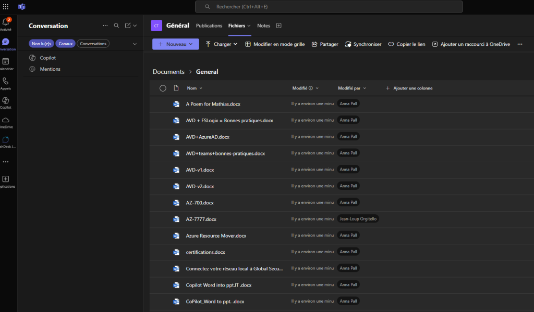
Task: Open the OneDrive cloud icon
Action: 5,120
